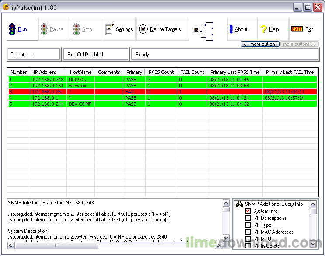Uncheck the System Info checkbox
The height and width of the screenshot is (256, 325).
[x=248, y=211]
